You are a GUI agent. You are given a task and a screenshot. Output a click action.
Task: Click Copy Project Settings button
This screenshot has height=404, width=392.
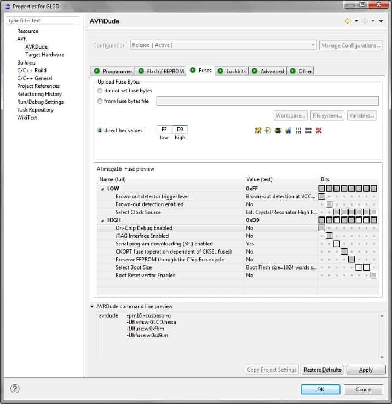click(272, 370)
